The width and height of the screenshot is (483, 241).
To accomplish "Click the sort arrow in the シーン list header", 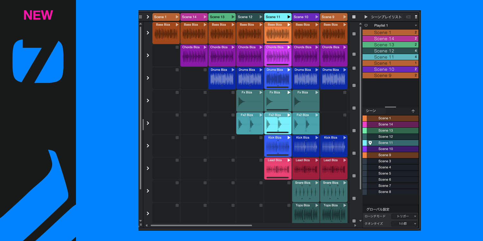I will point(413,111).
